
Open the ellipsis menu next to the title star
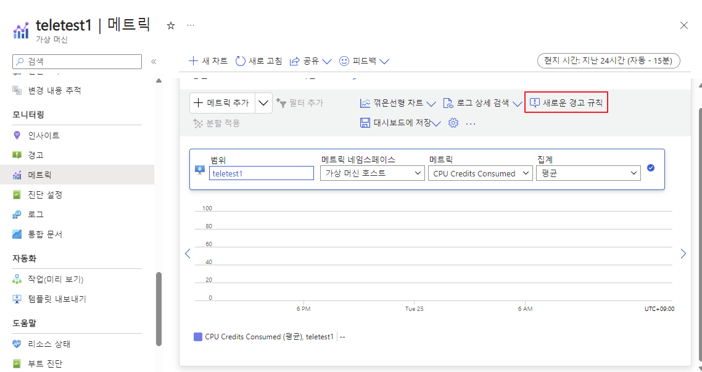(191, 25)
